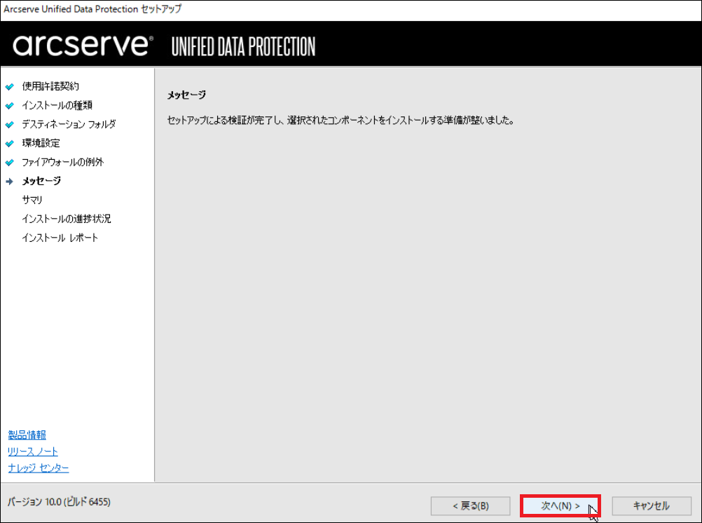Click the メッセージ heading in main pane
702x523 pixels.
click(186, 95)
